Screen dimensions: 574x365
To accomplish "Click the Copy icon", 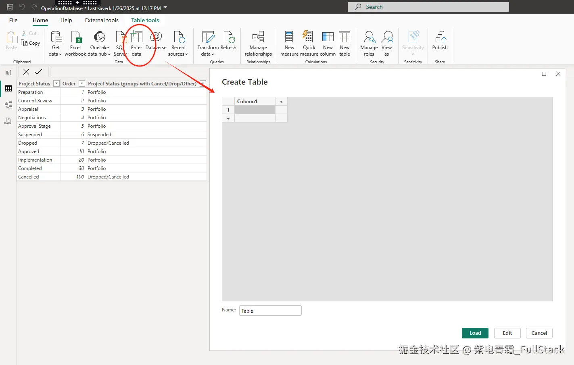I will 24,43.
